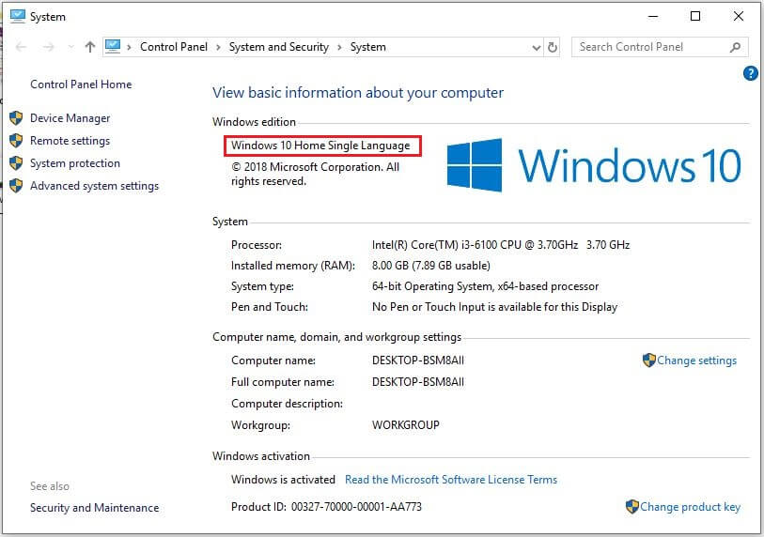Select Windows 10 Home Single Language text
Viewport: 764px width, 537px height.
tap(320, 146)
